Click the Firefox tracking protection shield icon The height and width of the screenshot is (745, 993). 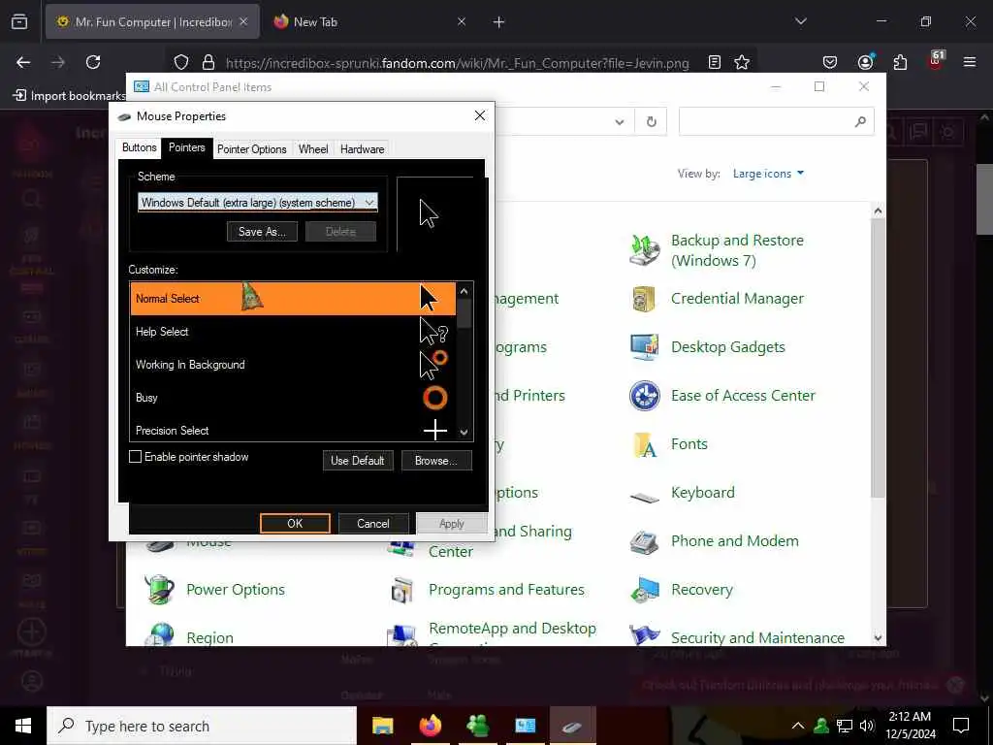pos(181,62)
